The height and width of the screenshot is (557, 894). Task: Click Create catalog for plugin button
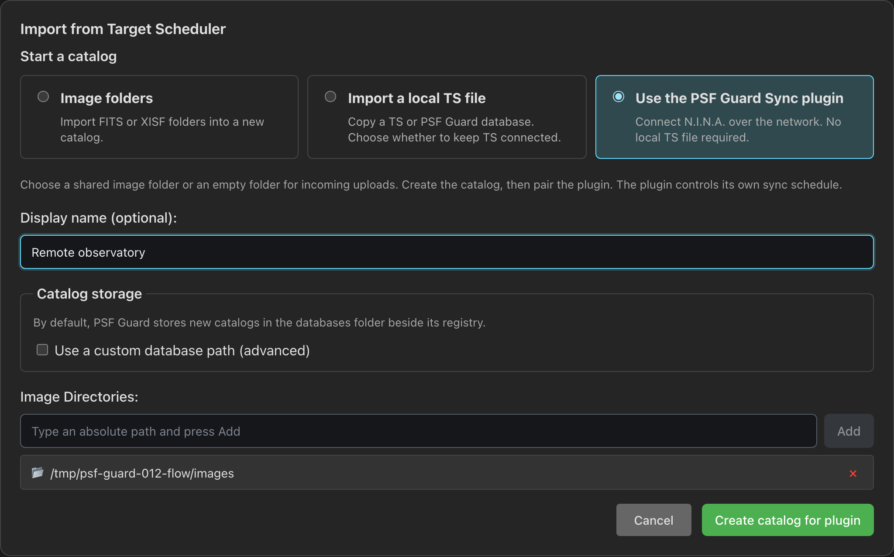(787, 520)
